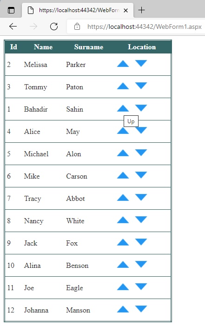Move Johanna Manson row down

141,309
